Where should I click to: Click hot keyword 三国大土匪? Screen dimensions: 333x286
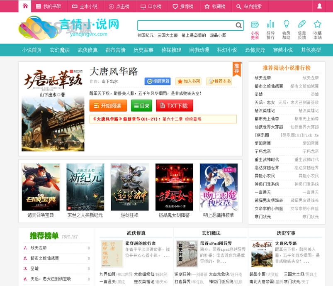pyautogui.click(x=168, y=35)
